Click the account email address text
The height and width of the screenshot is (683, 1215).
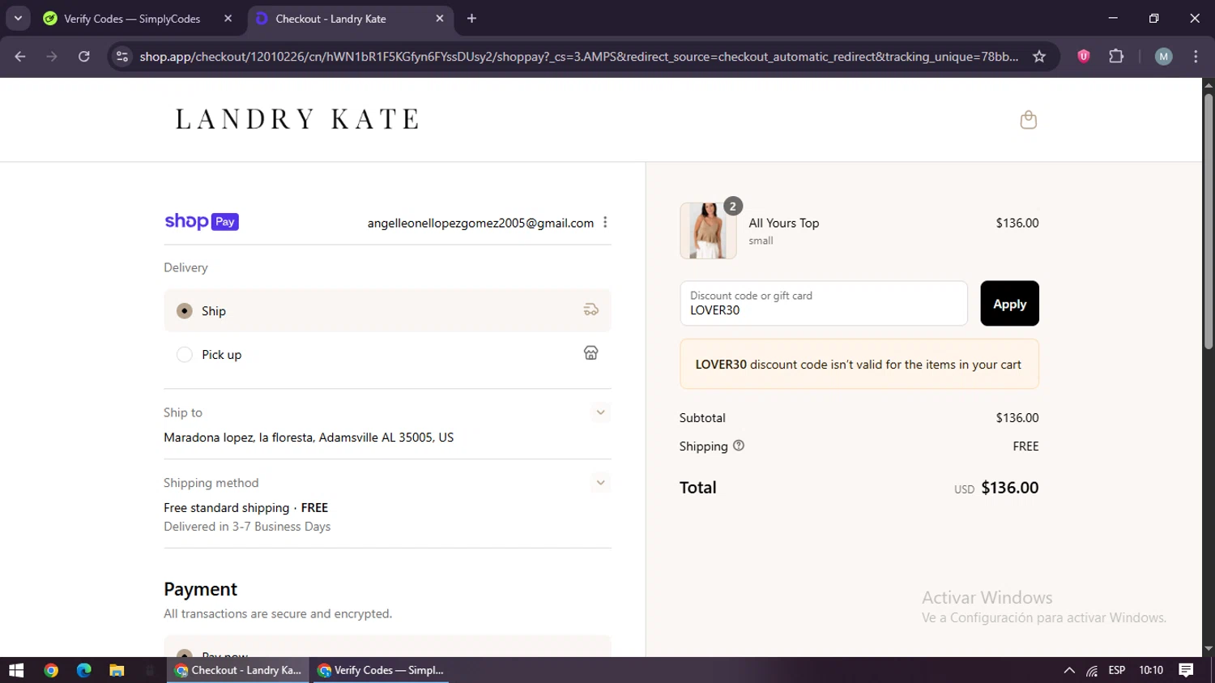[480, 223]
